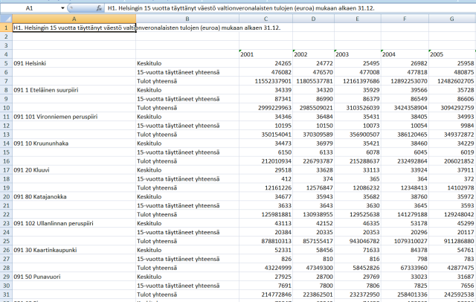Select cell '091 10 Kruununhaka'

pos(74,144)
